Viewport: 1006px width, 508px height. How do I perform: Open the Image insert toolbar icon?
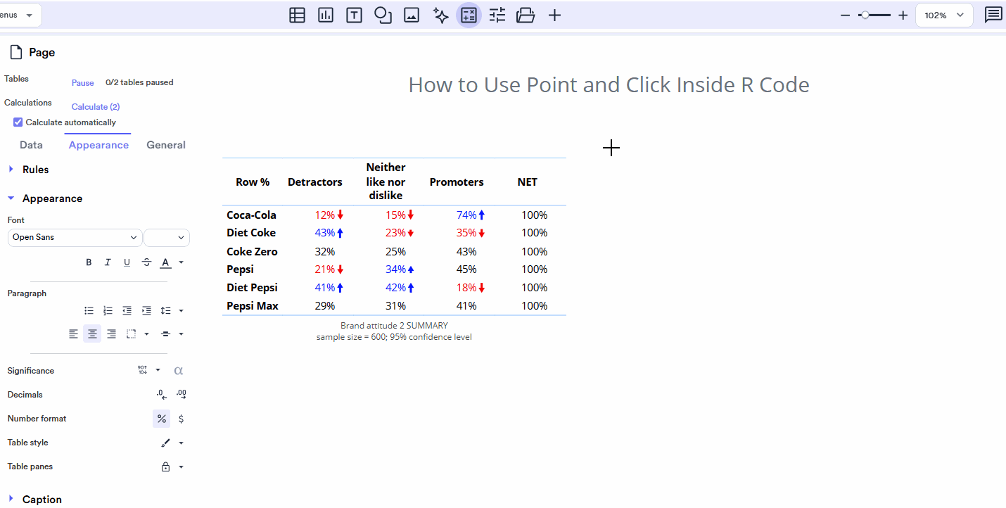pos(412,15)
